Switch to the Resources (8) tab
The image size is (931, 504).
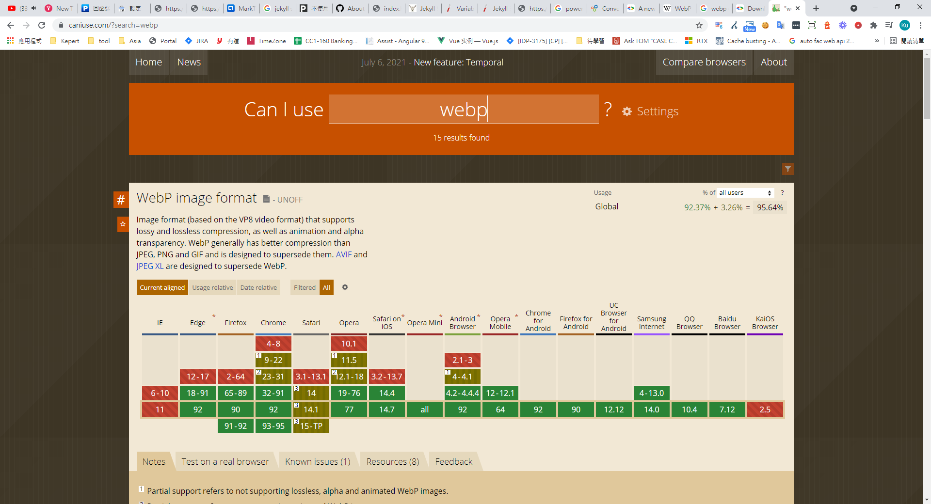pos(392,462)
